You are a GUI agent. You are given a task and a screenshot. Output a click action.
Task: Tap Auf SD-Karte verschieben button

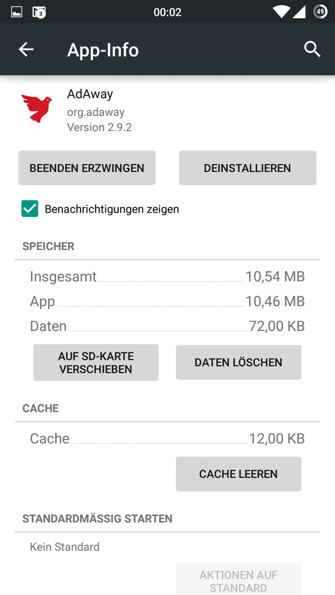(x=96, y=363)
